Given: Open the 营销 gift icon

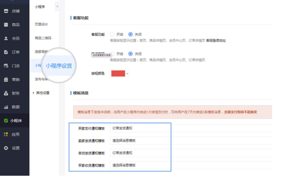Looking at the screenshot, I should click(x=6, y=79).
